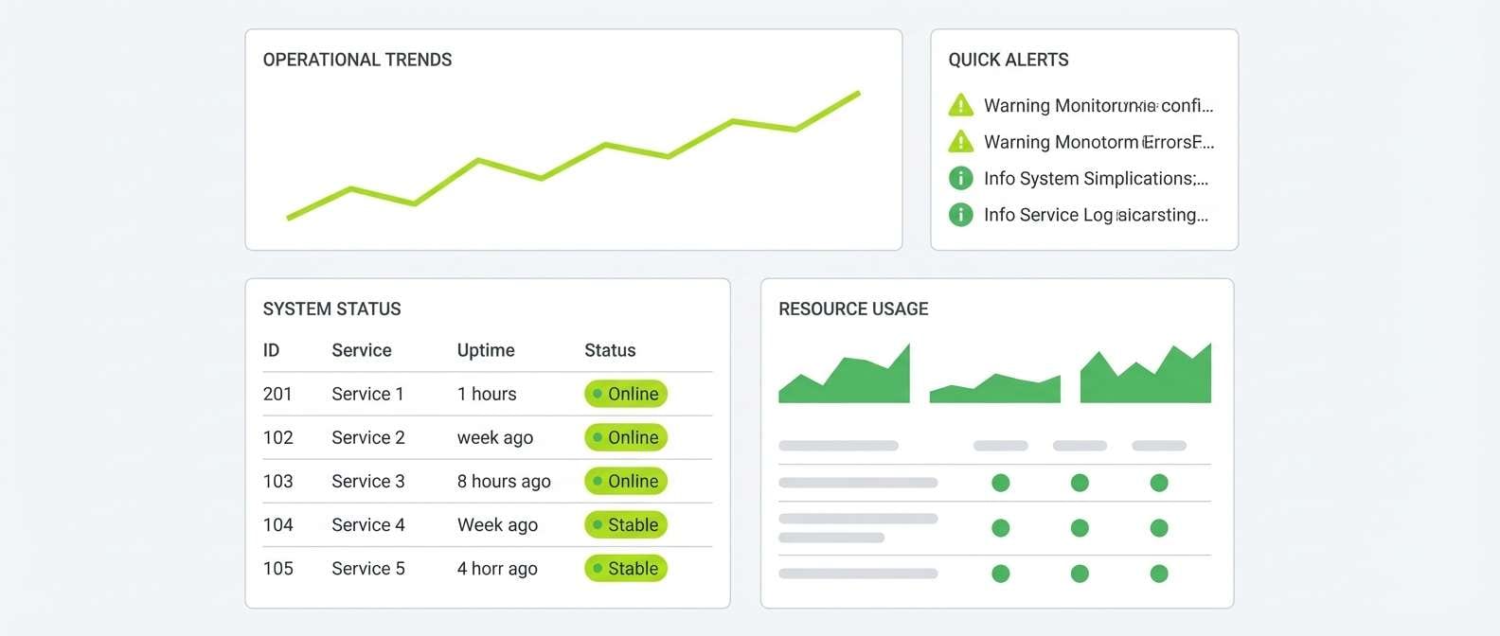Select the Service column header

tap(362, 350)
